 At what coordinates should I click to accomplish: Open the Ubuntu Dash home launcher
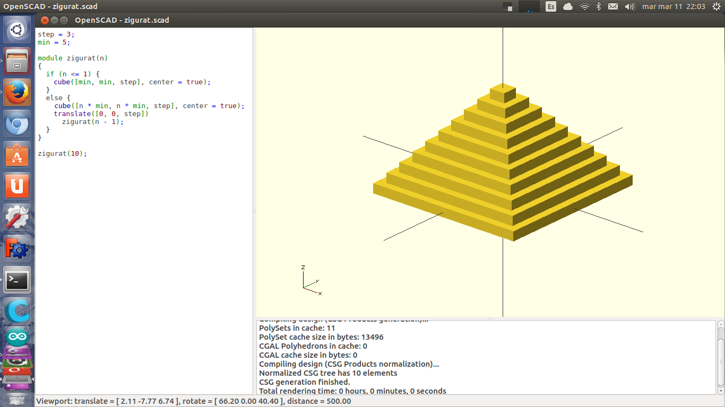pyautogui.click(x=18, y=30)
